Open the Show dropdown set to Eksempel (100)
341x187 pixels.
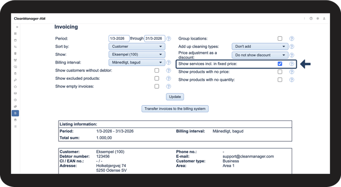(x=137, y=54)
